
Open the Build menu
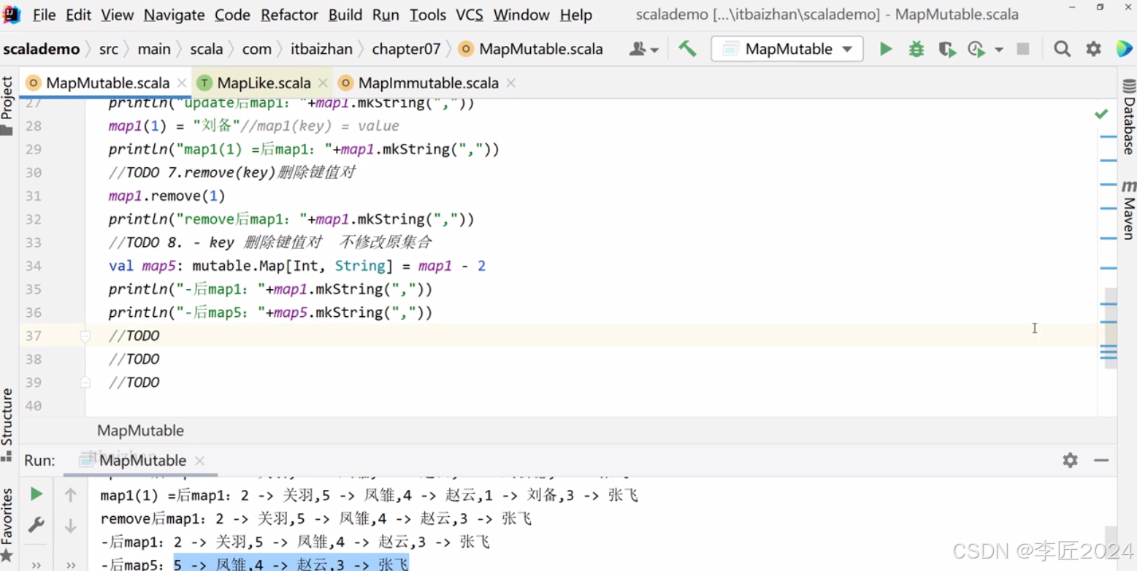(345, 15)
